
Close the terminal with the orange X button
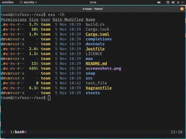pyautogui.click(x=182, y=9)
